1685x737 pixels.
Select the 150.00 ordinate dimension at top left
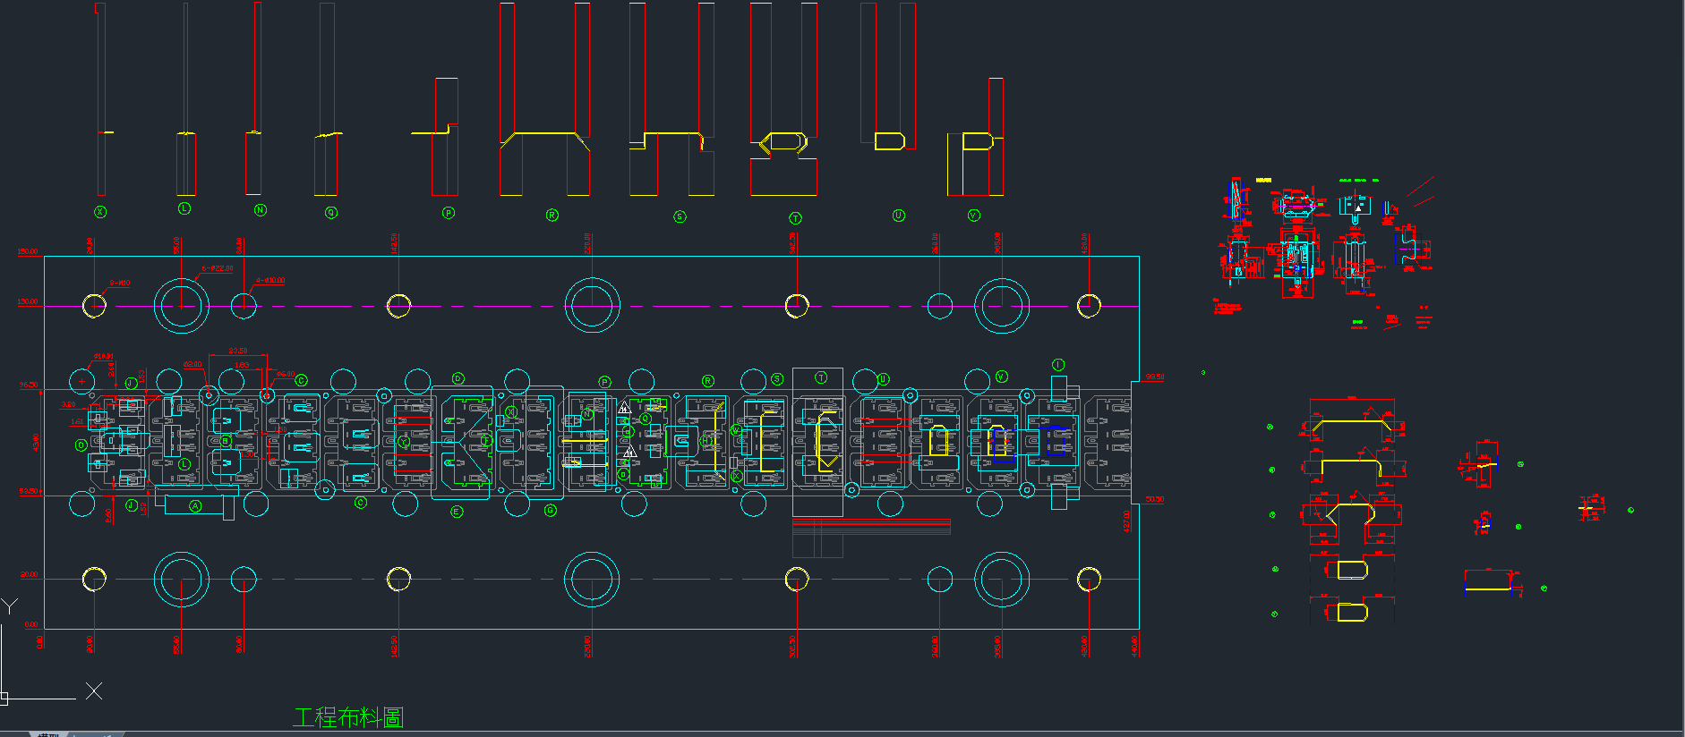click(x=28, y=251)
